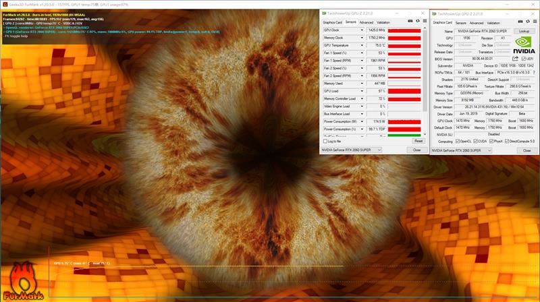The width and height of the screenshot is (540, 302).
Task: Switch to Sensors tab in the right GPU-Z window
Action: coord(461,23)
